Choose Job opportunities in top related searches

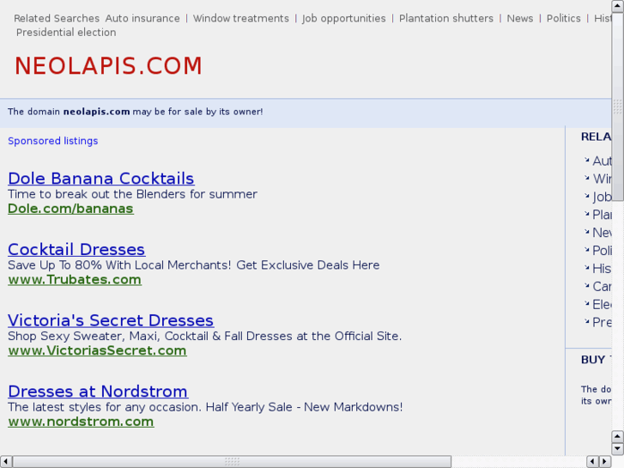[x=344, y=18]
